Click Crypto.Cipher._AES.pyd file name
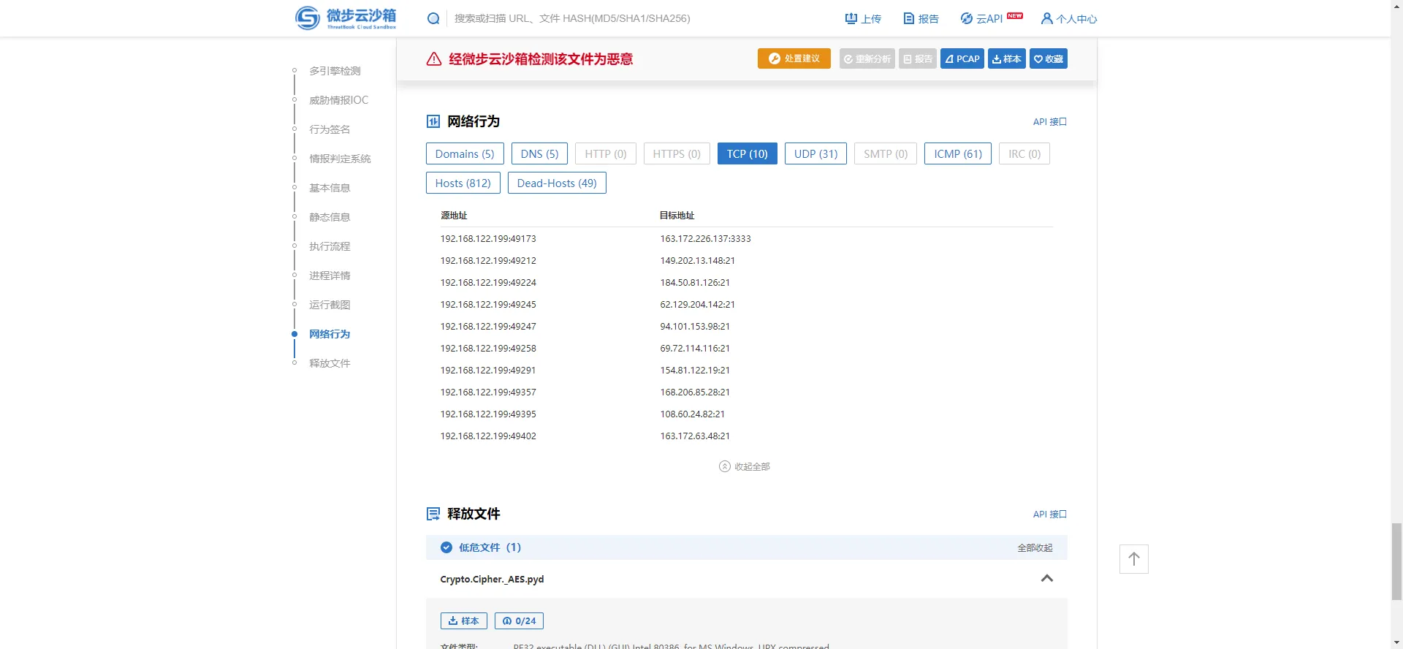 (492, 580)
